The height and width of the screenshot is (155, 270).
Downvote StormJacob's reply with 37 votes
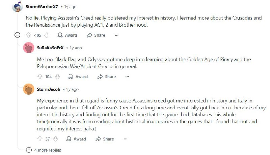55,139
